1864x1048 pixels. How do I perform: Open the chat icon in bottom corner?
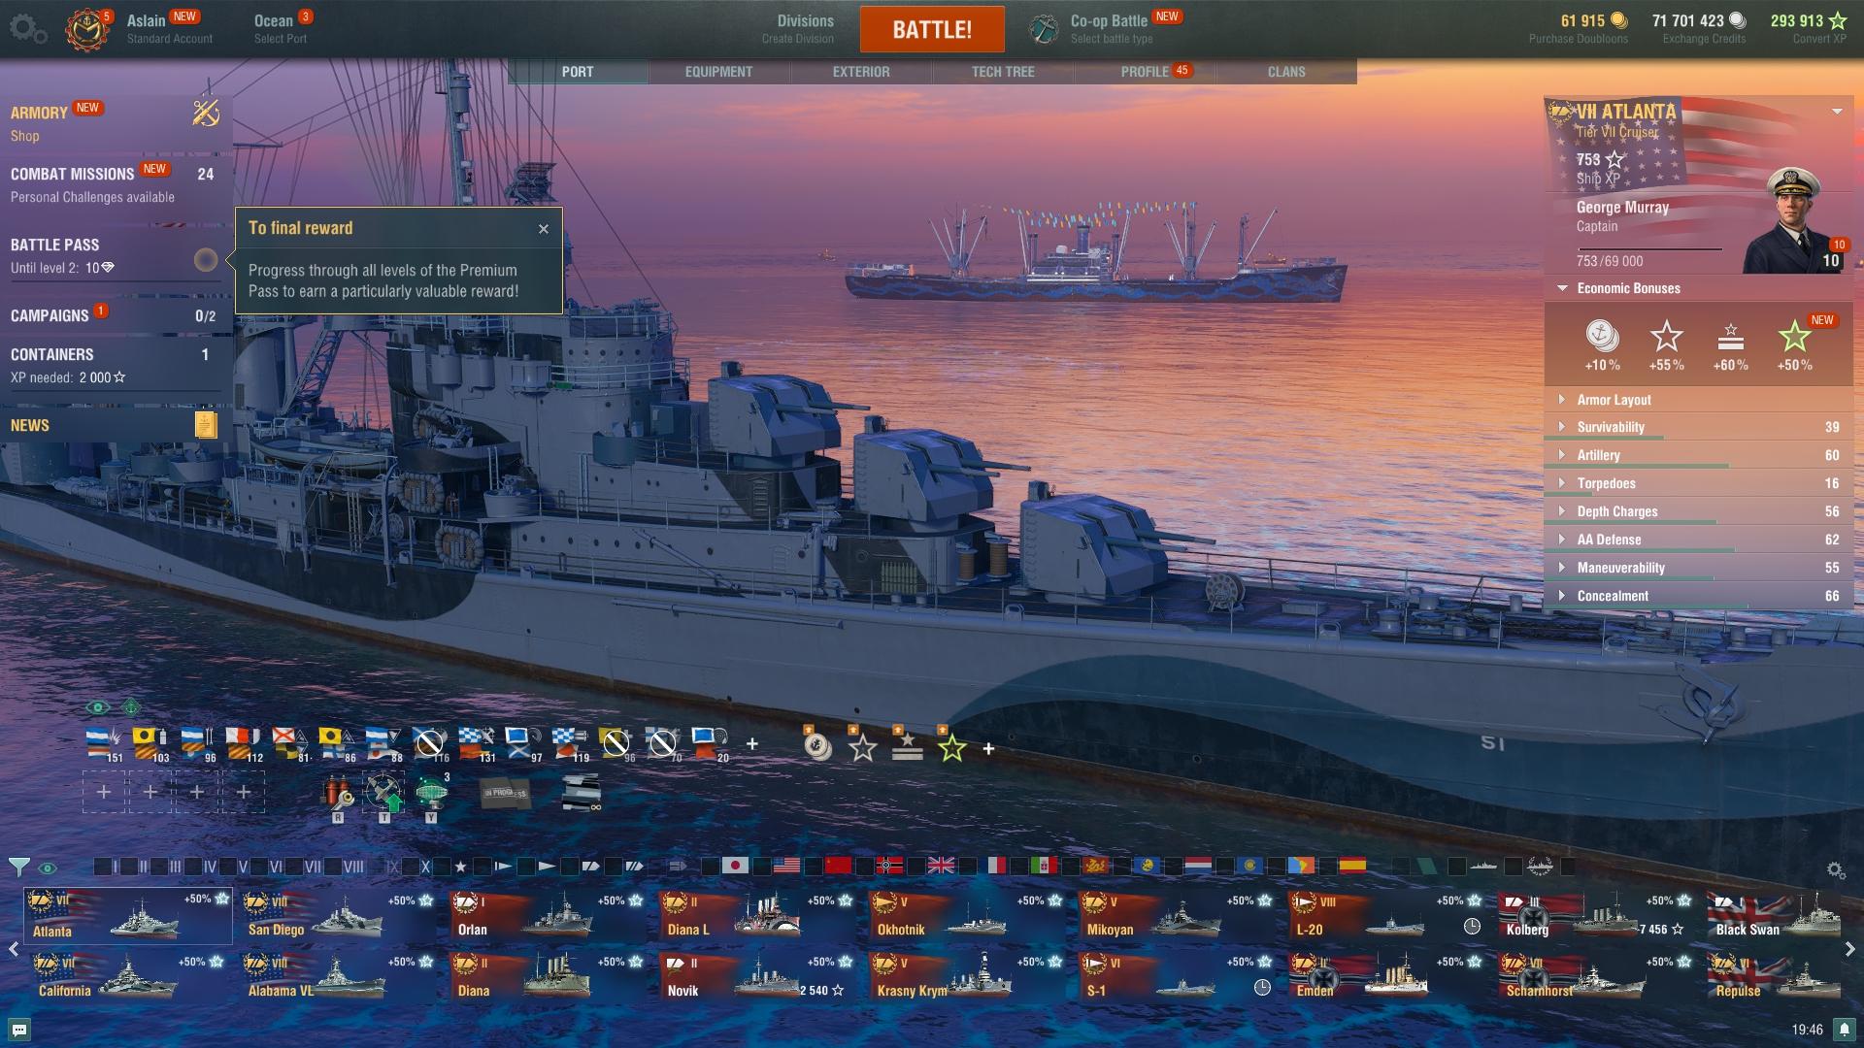[18, 1030]
